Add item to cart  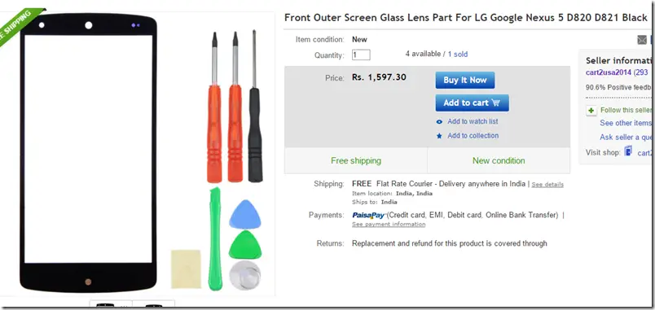click(x=472, y=103)
